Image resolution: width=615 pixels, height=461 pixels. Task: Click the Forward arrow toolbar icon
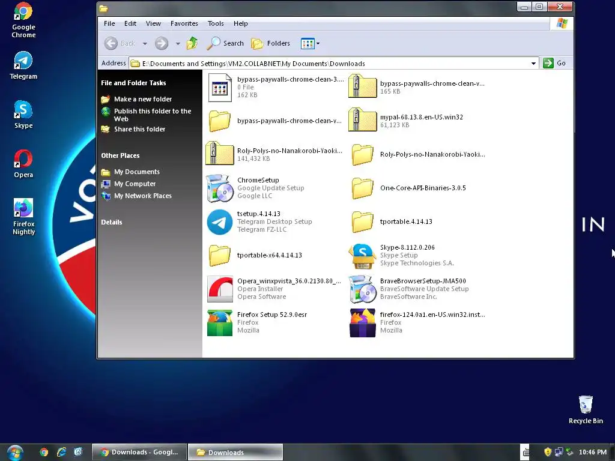coord(161,43)
